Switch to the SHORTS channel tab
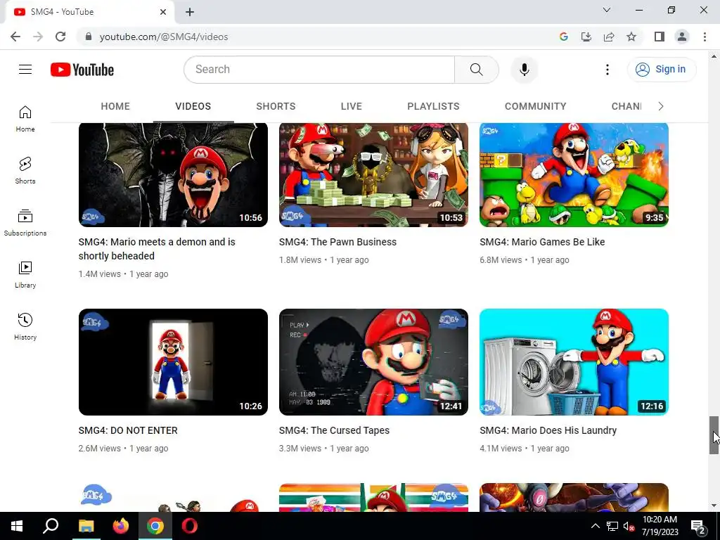The height and width of the screenshot is (540, 720). tap(276, 107)
